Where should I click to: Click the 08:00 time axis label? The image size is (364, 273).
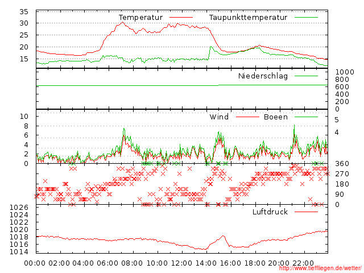(132, 263)
